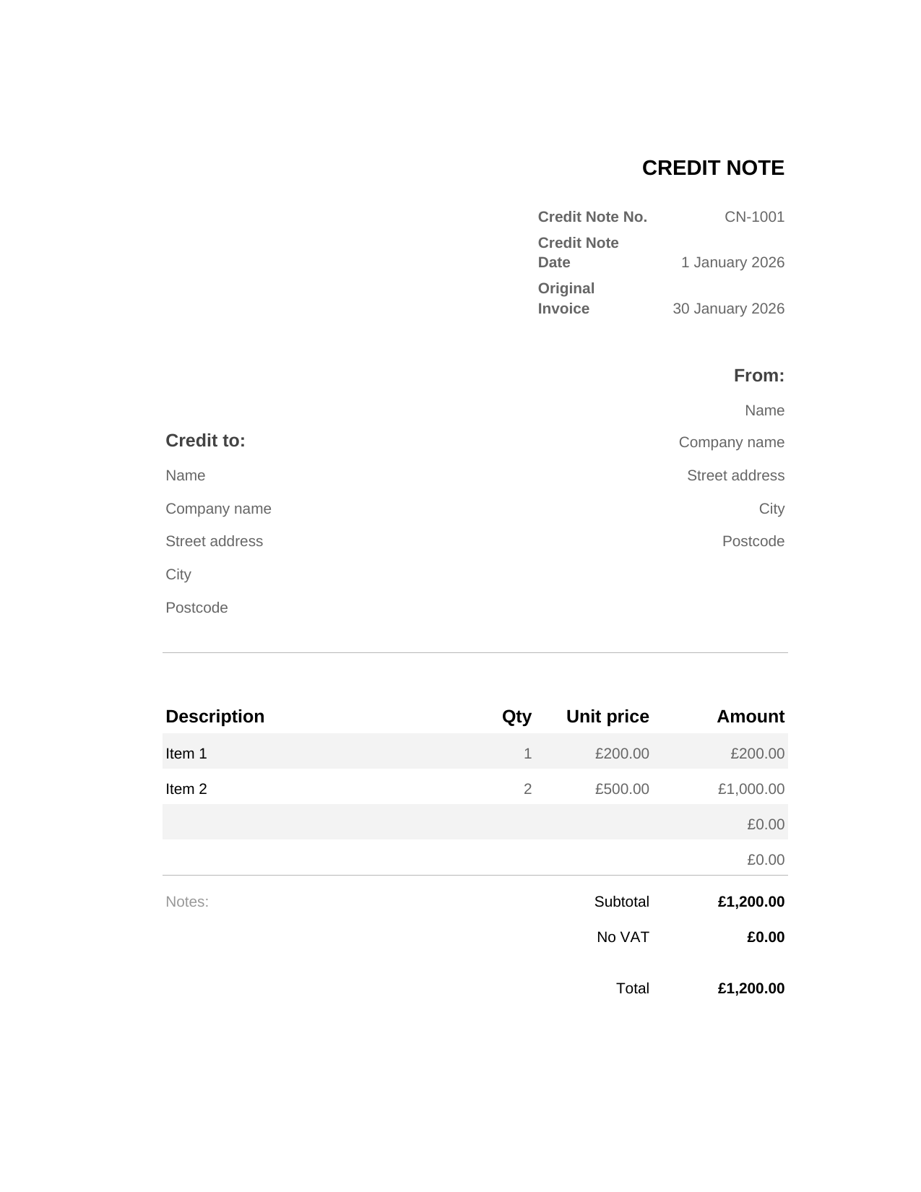This screenshot has width=921, height=1192.
Task: Click the No VAT label
Action: 623,937
